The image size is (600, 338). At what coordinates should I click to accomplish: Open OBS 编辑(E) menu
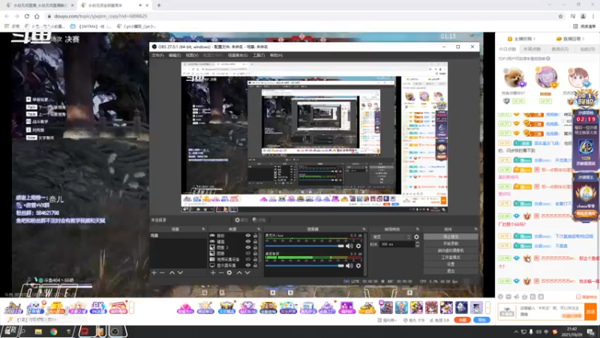tap(175, 55)
